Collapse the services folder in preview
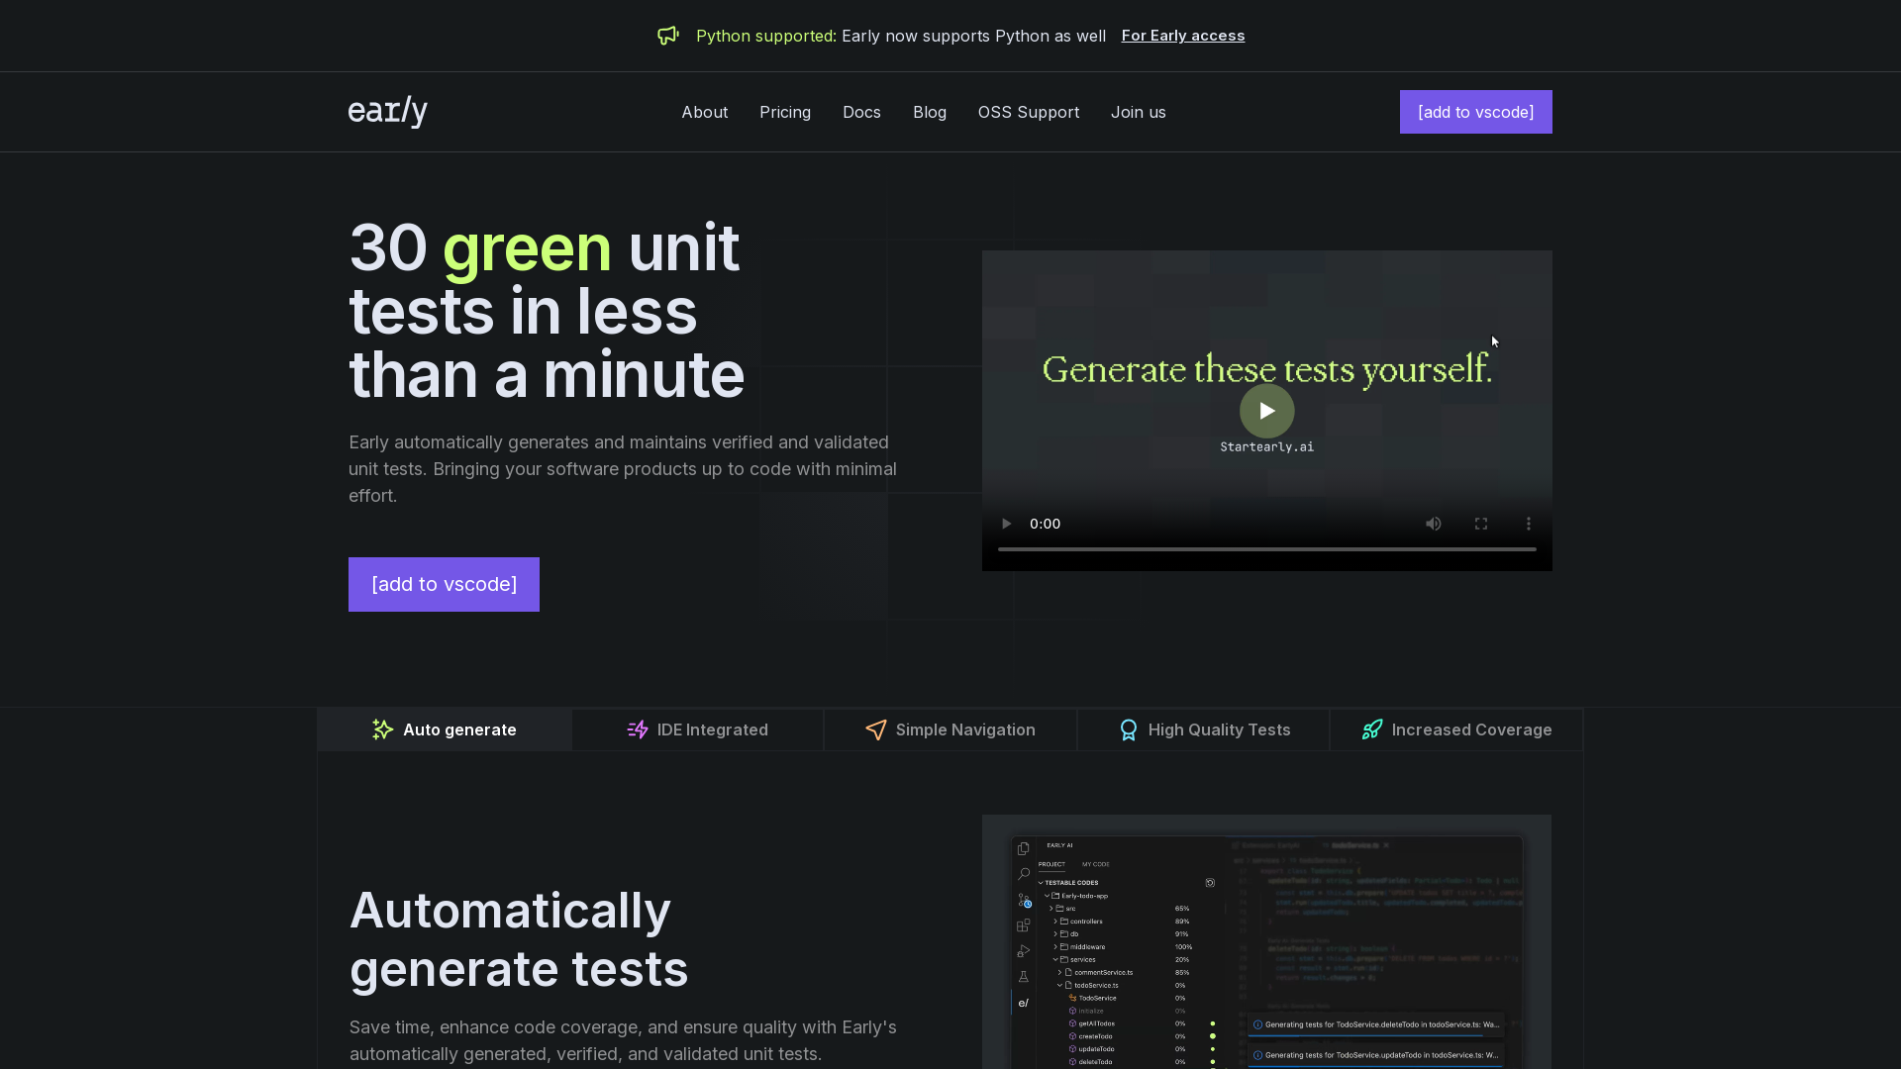Image resolution: width=1901 pixels, height=1069 pixels. tap(1055, 960)
